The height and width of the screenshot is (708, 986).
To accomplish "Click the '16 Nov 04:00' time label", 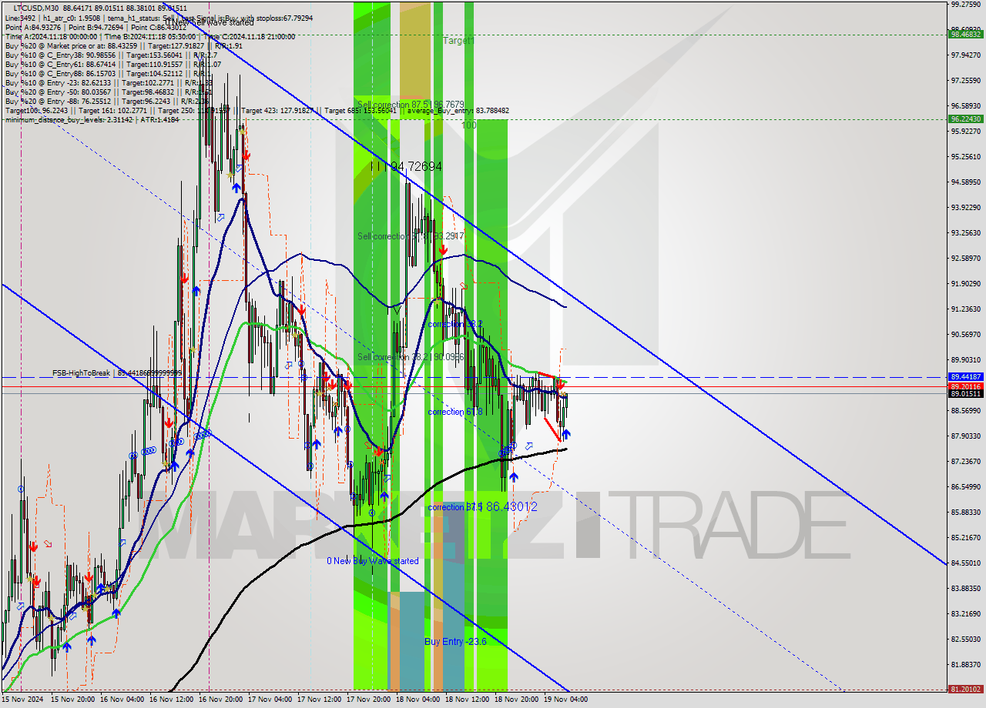I will [x=122, y=700].
